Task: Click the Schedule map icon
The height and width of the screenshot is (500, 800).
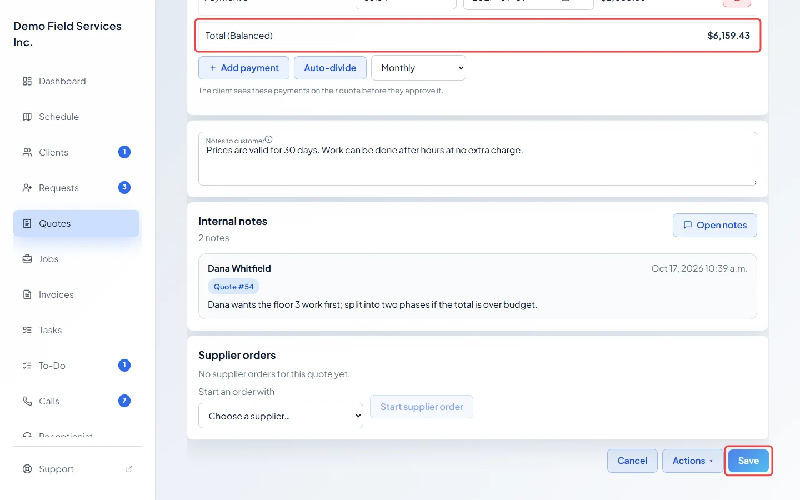Action: tap(27, 117)
